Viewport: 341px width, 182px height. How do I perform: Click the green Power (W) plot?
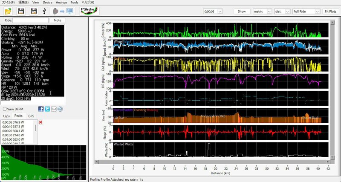coord(221,30)
